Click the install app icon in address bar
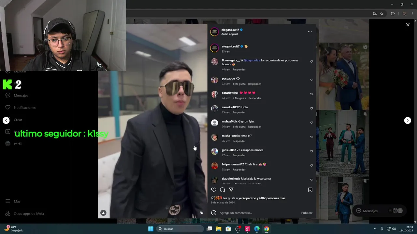This screenshot has width=417, height=234. coord(375,14)
